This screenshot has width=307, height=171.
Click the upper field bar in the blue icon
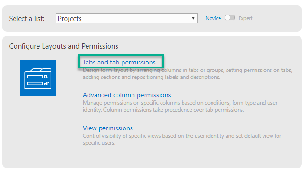click(x=35, y=77)
